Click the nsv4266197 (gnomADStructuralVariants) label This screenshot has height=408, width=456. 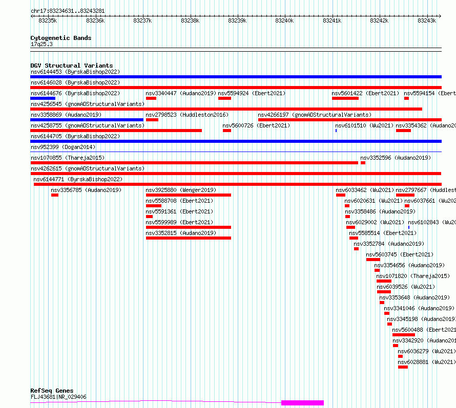[315, 115]
